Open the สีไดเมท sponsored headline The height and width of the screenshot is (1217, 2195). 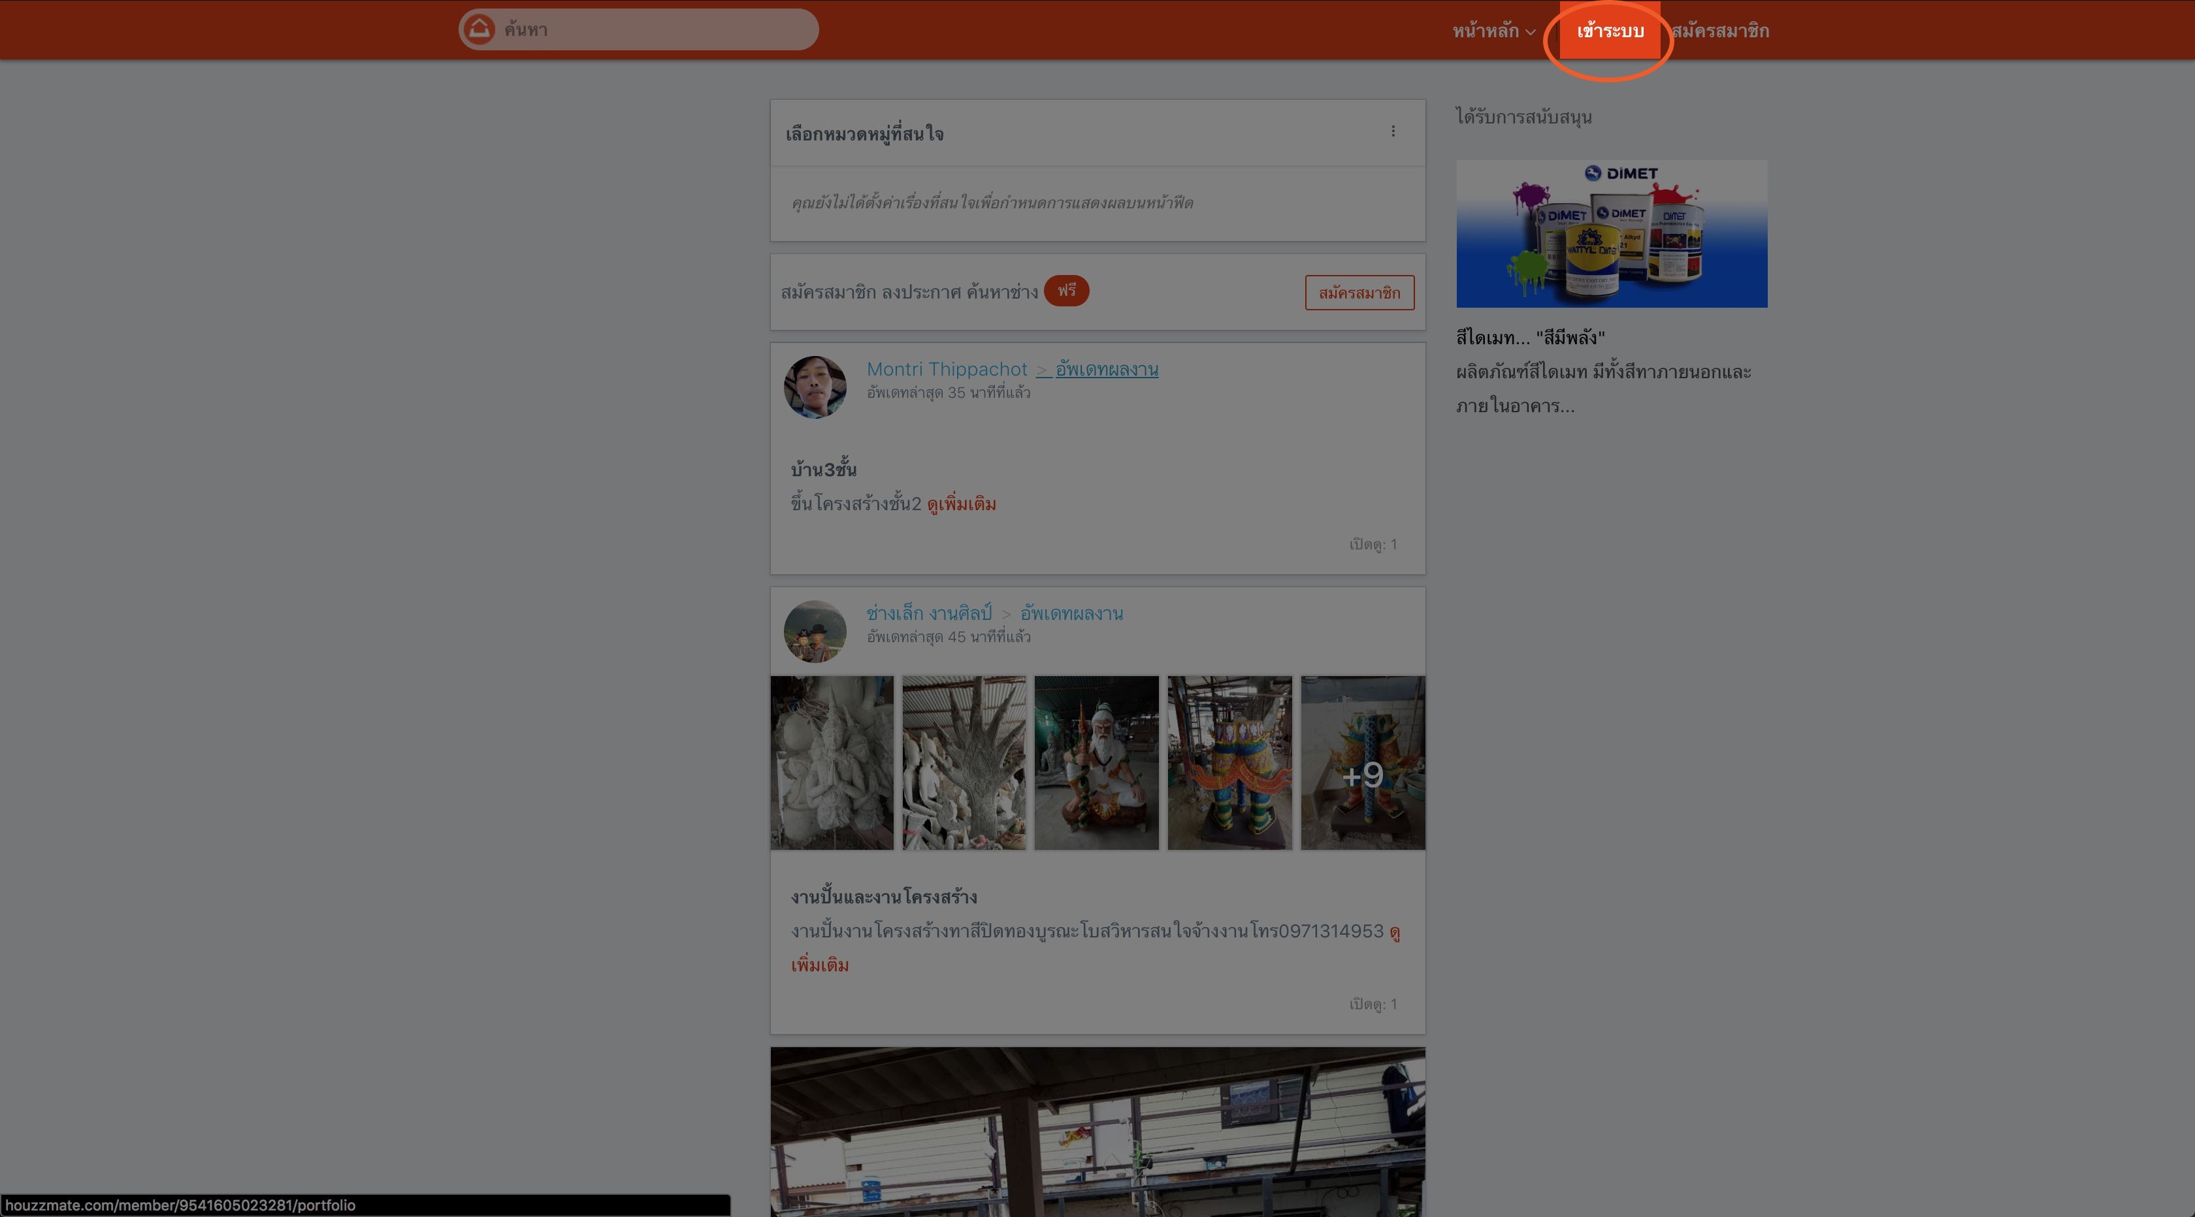pos(1529,338)
